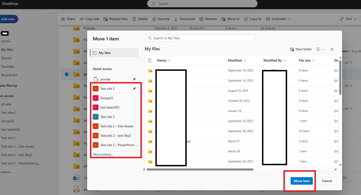Open Recycle bin in left navigation
361x195 pixels.
[9, 75]
